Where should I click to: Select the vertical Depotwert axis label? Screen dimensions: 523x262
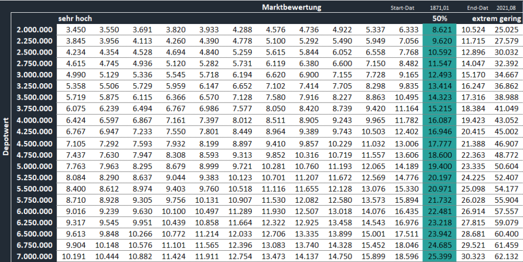pos(5,136)
